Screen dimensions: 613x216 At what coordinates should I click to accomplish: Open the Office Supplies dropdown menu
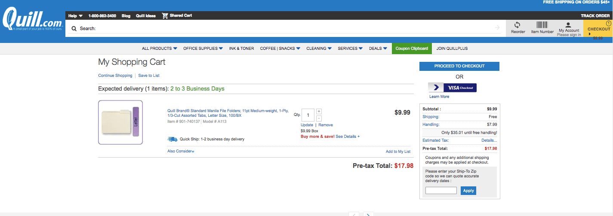[203, 49]
